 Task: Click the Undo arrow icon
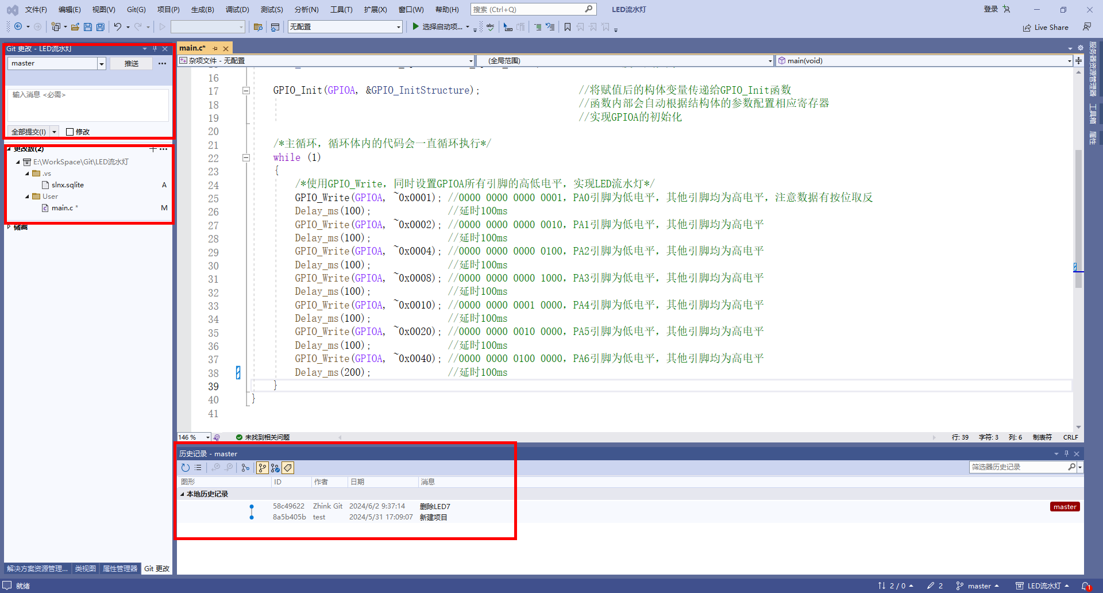coord(118,27)
